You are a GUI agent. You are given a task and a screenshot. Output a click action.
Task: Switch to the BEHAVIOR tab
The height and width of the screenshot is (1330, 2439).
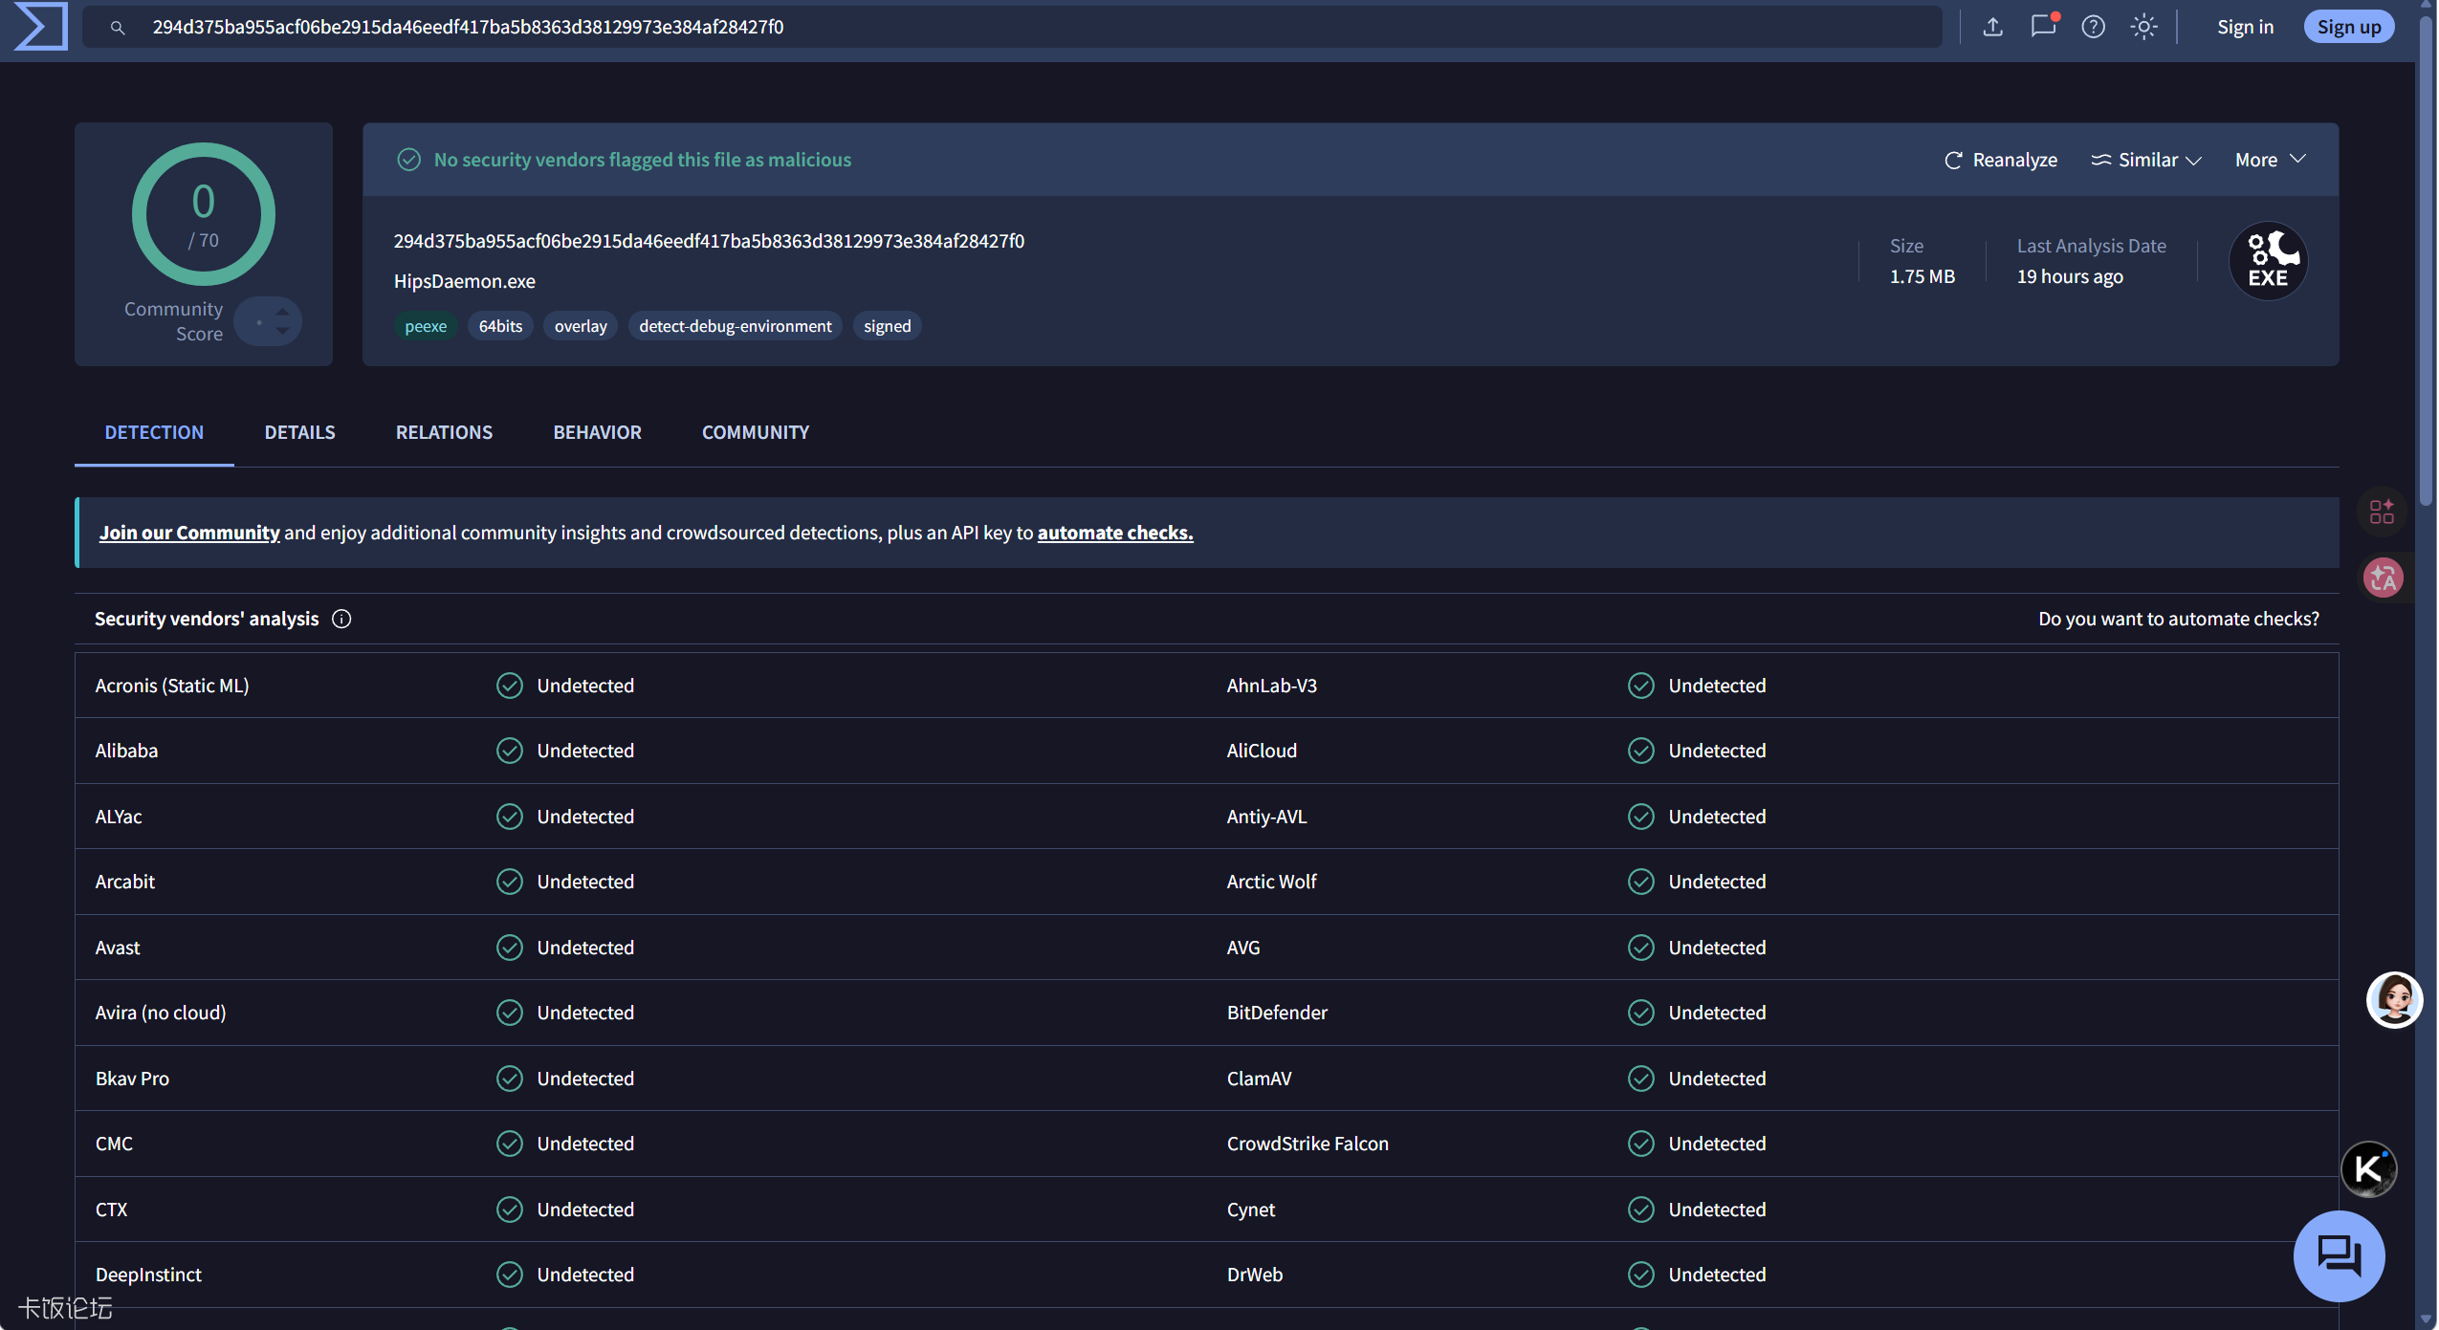tap(597, 432)
